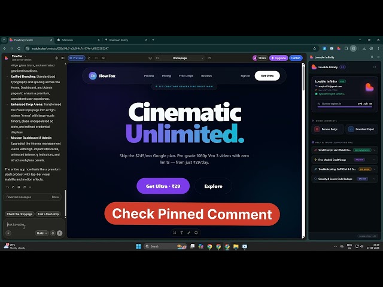
Task: Open Process in the Flow Fox navbar
Action: tap(149, 76)
